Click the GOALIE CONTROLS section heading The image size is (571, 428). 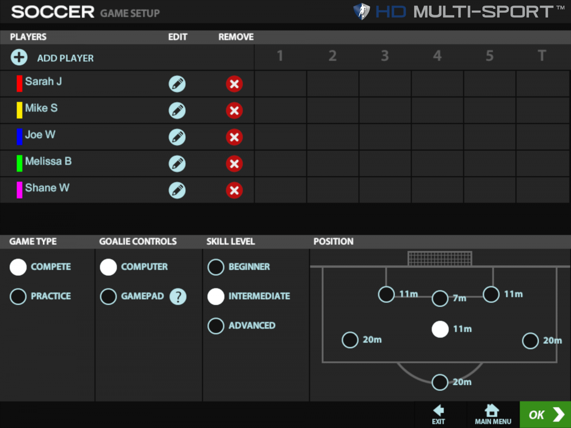pyautogui.click(x=138, y=242)
